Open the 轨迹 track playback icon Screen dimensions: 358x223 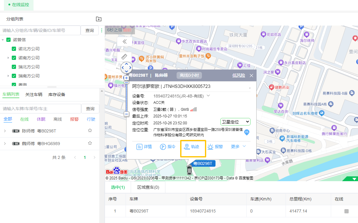192,147
